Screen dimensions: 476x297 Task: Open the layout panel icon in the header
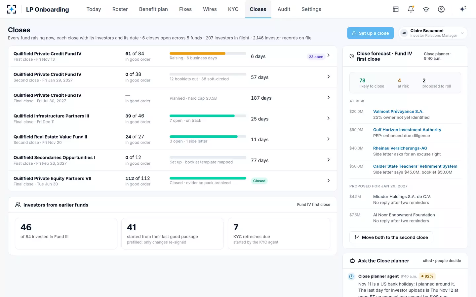tap(396, 9)
